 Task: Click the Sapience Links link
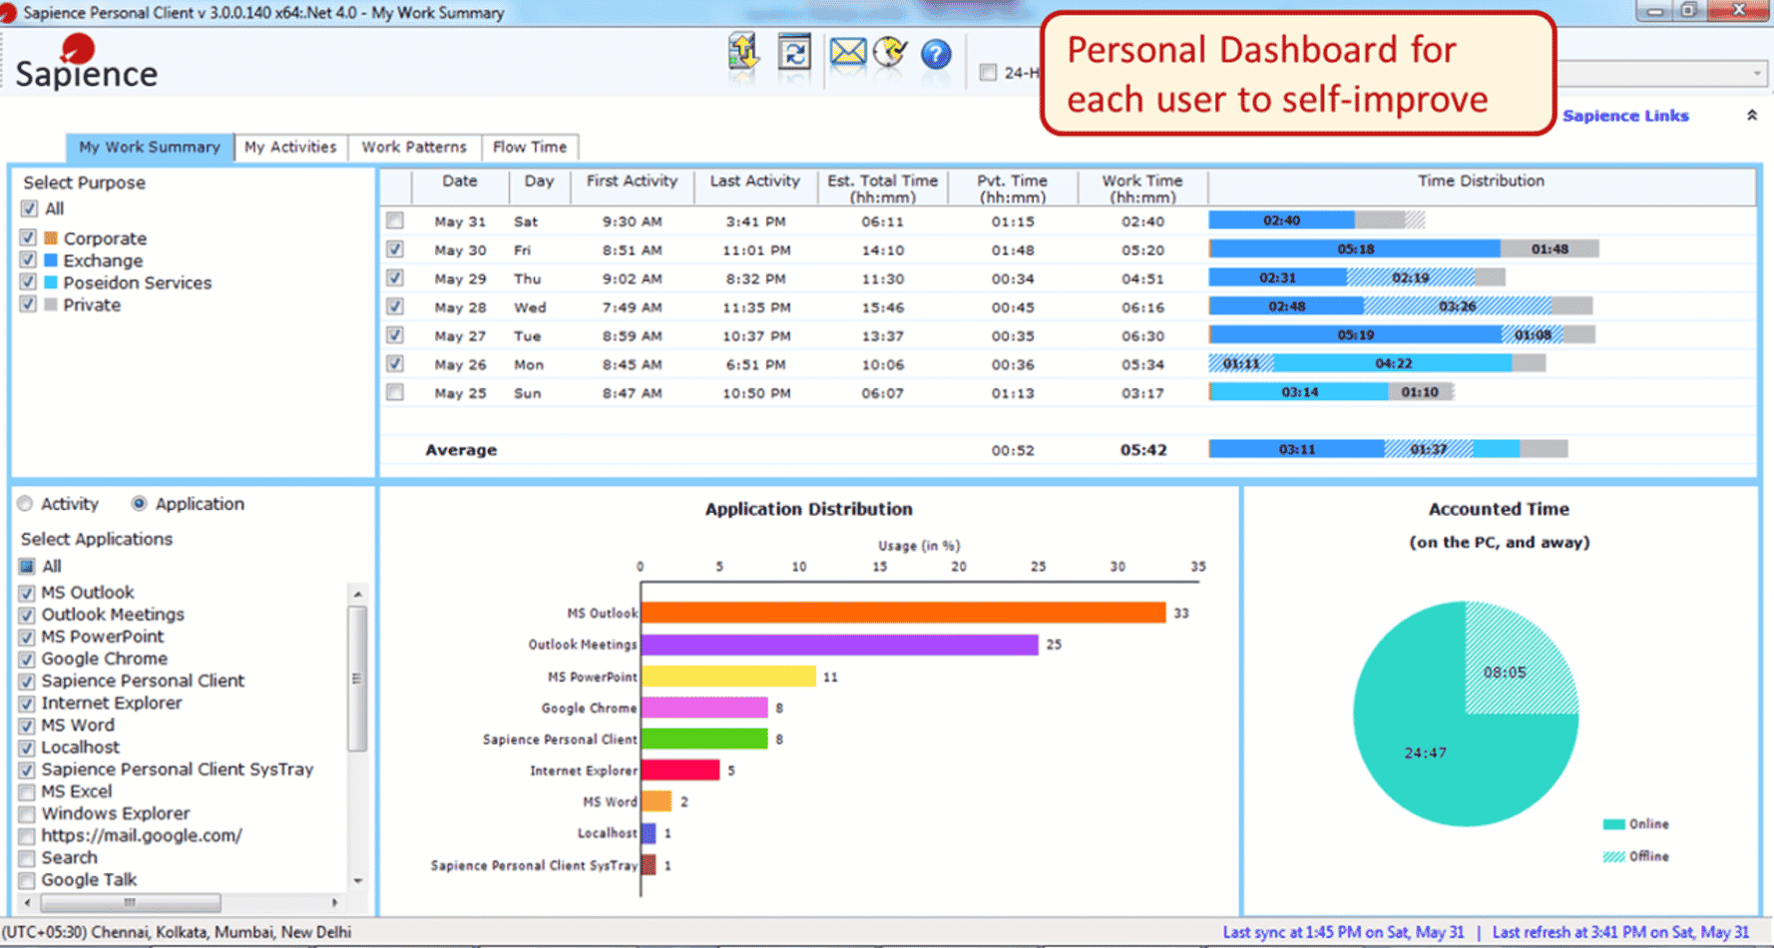point(1624,116)
